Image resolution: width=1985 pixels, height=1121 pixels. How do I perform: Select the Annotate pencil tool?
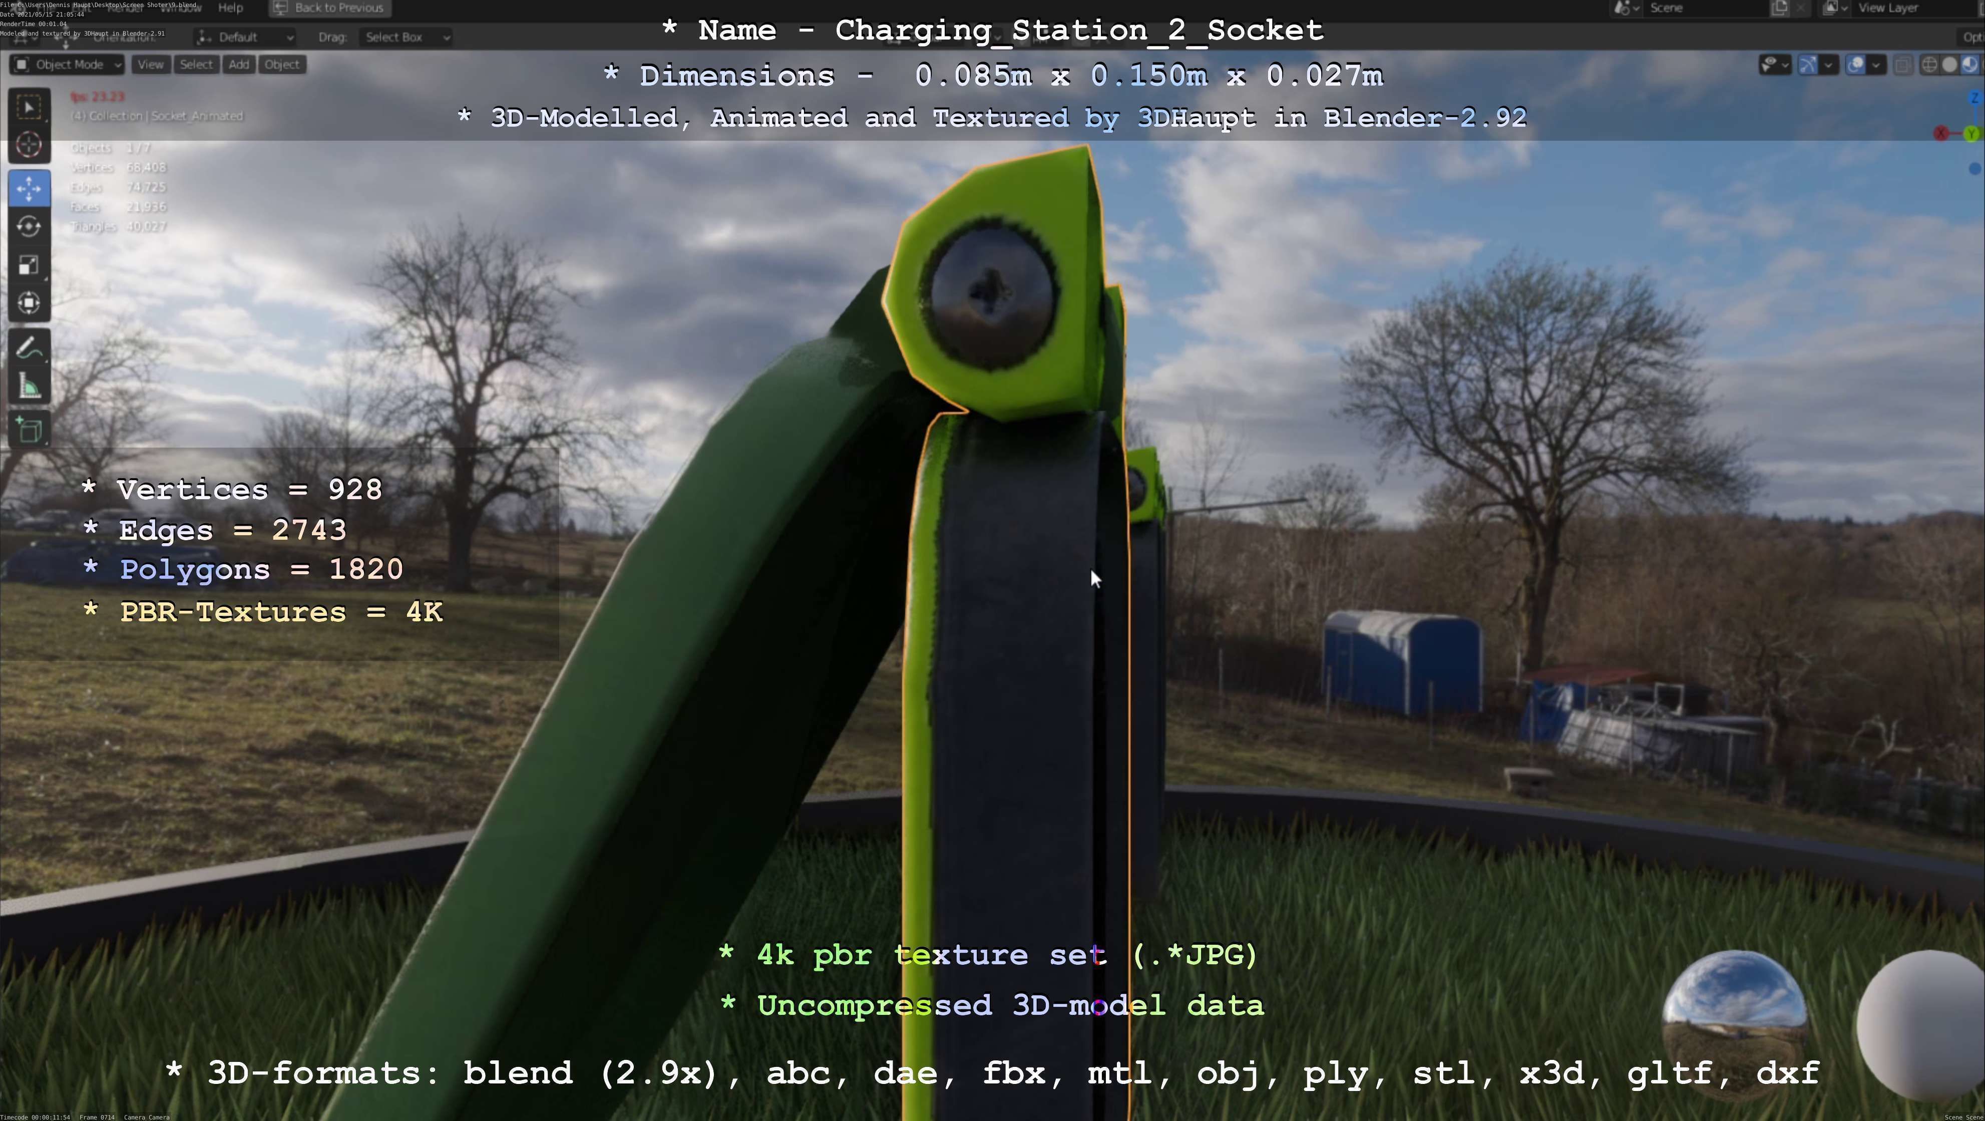(x=29, y=348)
